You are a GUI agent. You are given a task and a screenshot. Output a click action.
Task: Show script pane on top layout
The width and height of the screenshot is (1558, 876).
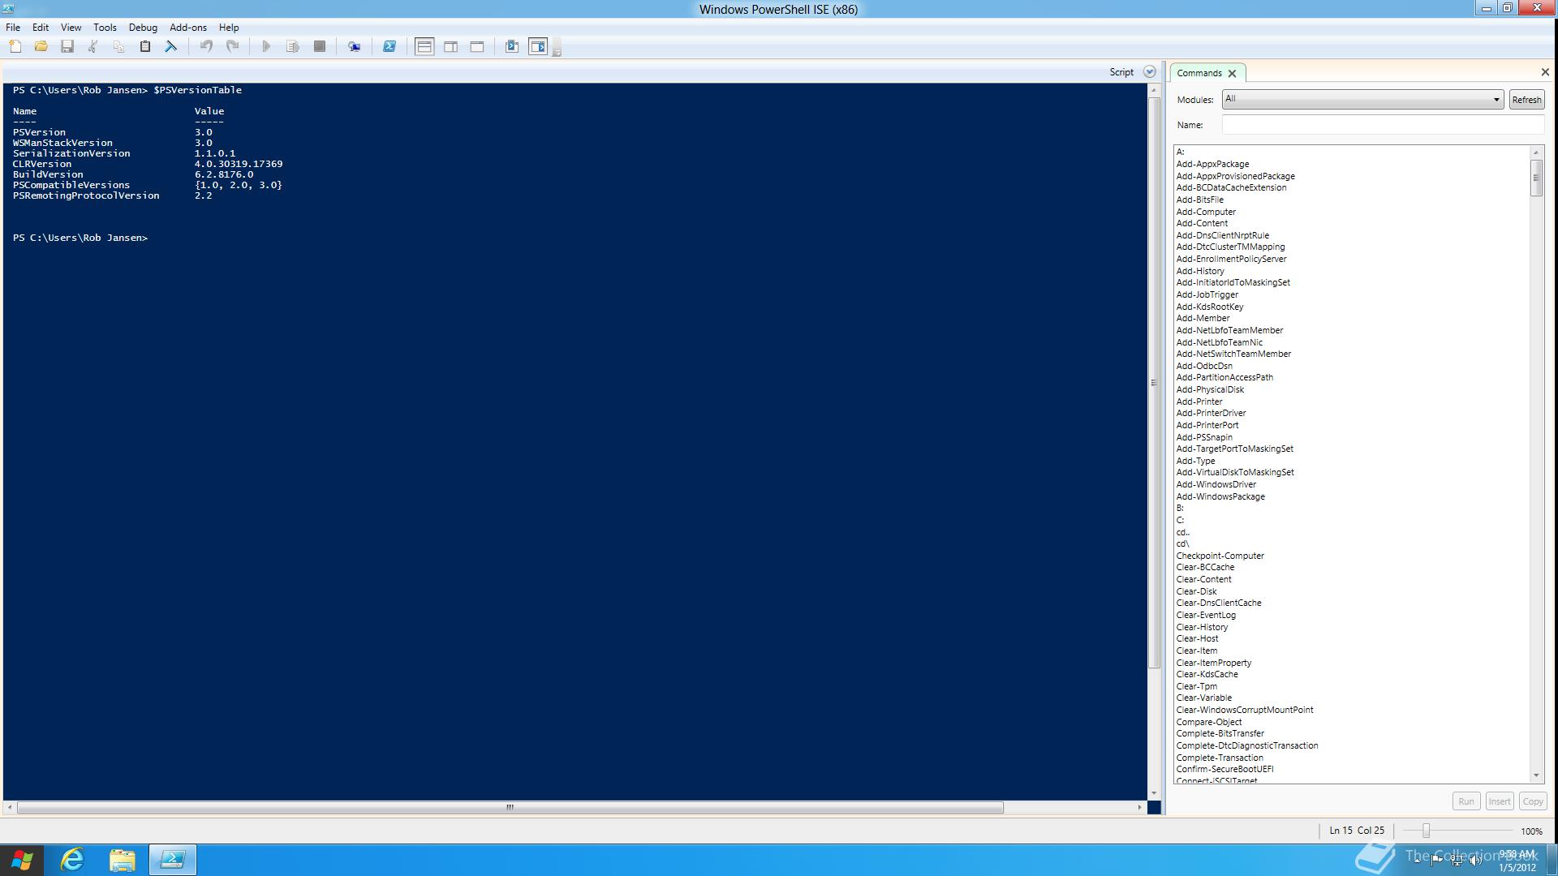pos(424,47)
